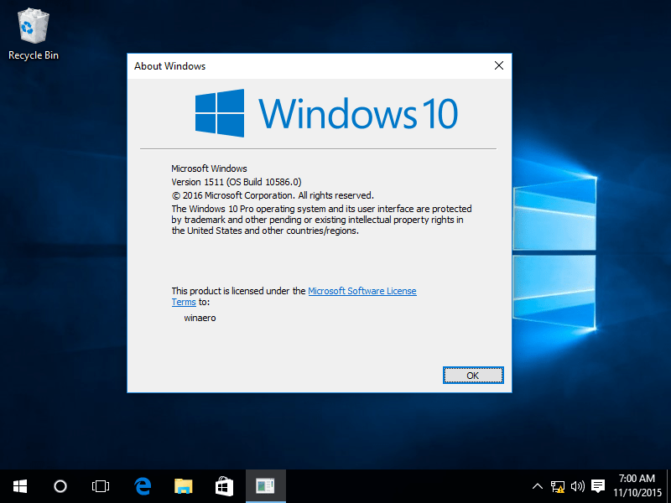Show hidden tray icons chevron
This screenshot has width=671, height=503.
(538, 486)
